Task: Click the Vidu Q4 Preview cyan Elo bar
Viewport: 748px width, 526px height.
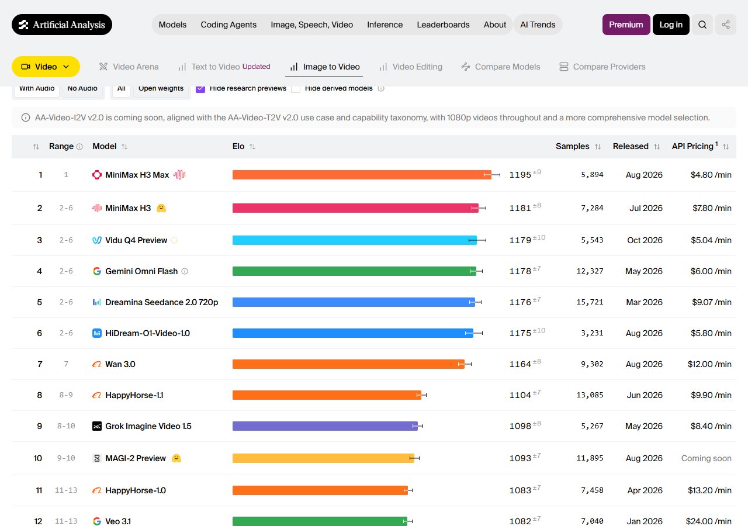Action: [x=355, y=240]
